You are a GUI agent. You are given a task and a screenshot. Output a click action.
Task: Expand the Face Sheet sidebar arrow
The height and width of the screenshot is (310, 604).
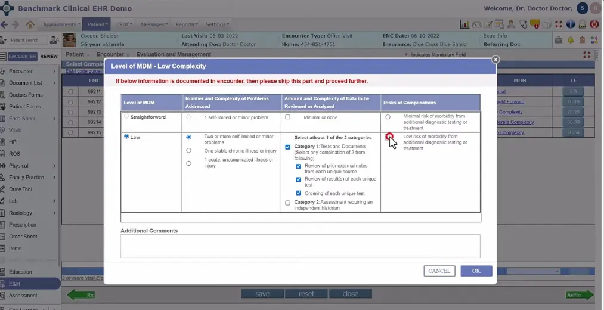[54, 119]
